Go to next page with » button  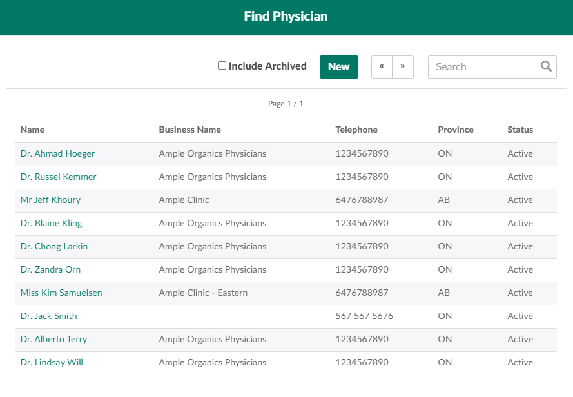click(403, 67)
